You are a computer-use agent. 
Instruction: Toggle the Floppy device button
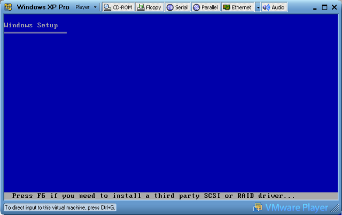point(150,7)
